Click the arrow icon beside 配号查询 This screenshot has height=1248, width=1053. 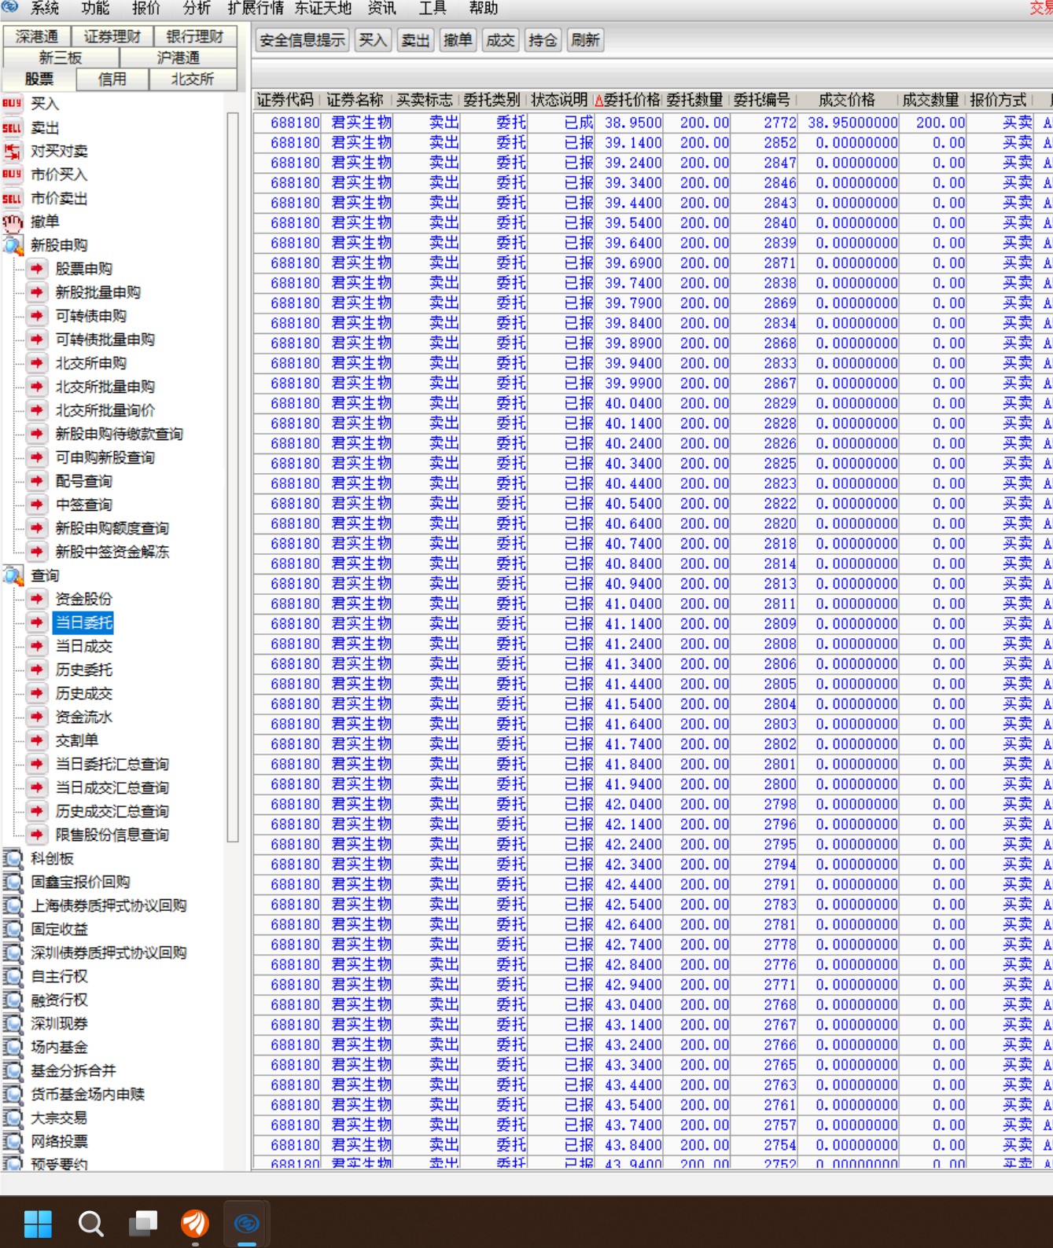pyautogui.click(x=37, y=481)
